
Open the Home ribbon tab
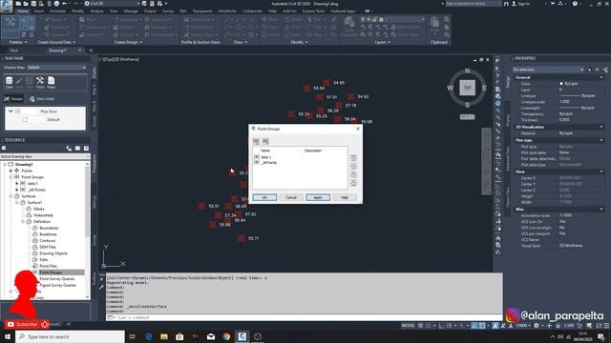point(22,11)
